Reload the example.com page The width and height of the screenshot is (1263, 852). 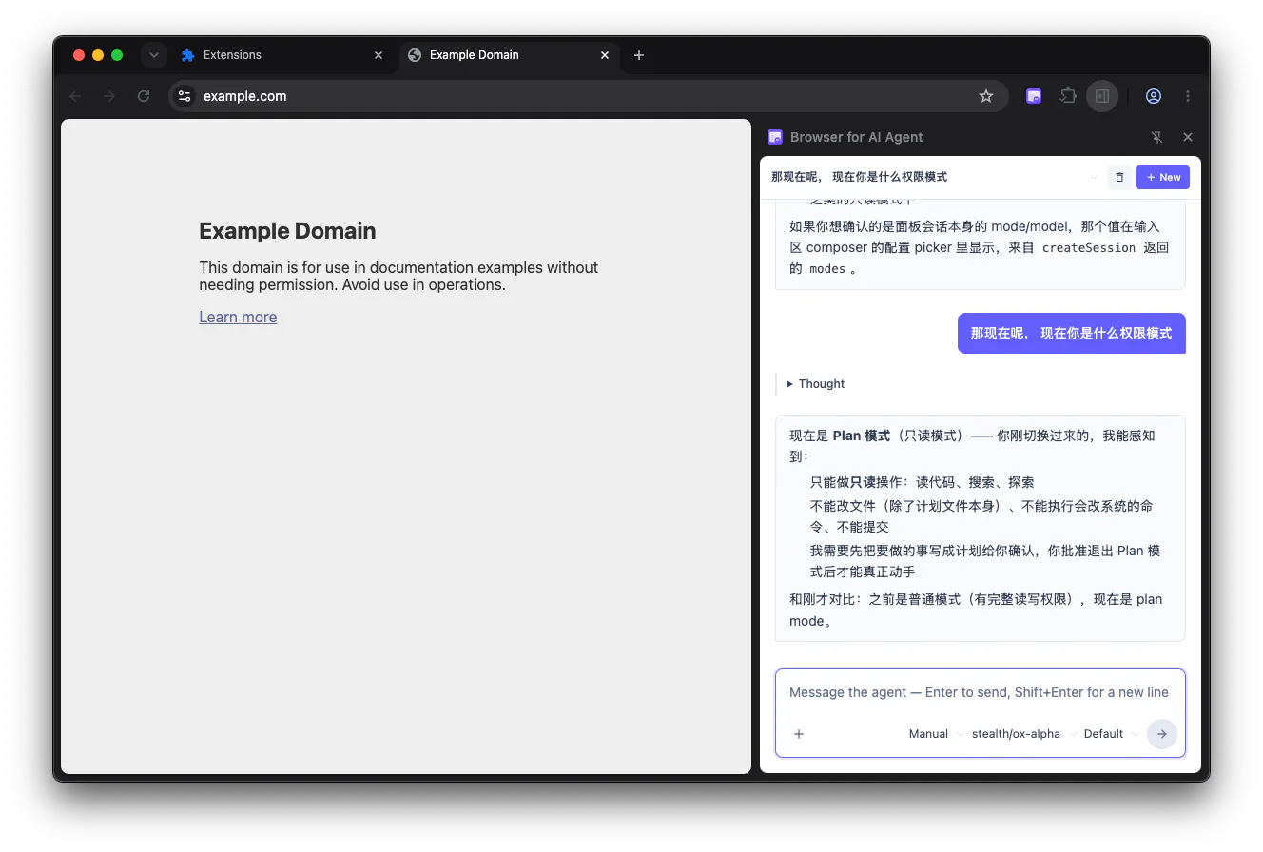[144, 96]
